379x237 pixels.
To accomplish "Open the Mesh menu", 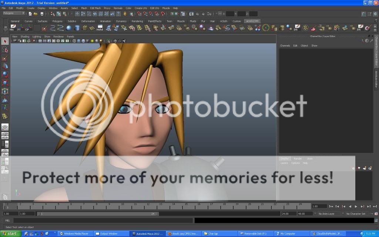I will pos(84,8).
